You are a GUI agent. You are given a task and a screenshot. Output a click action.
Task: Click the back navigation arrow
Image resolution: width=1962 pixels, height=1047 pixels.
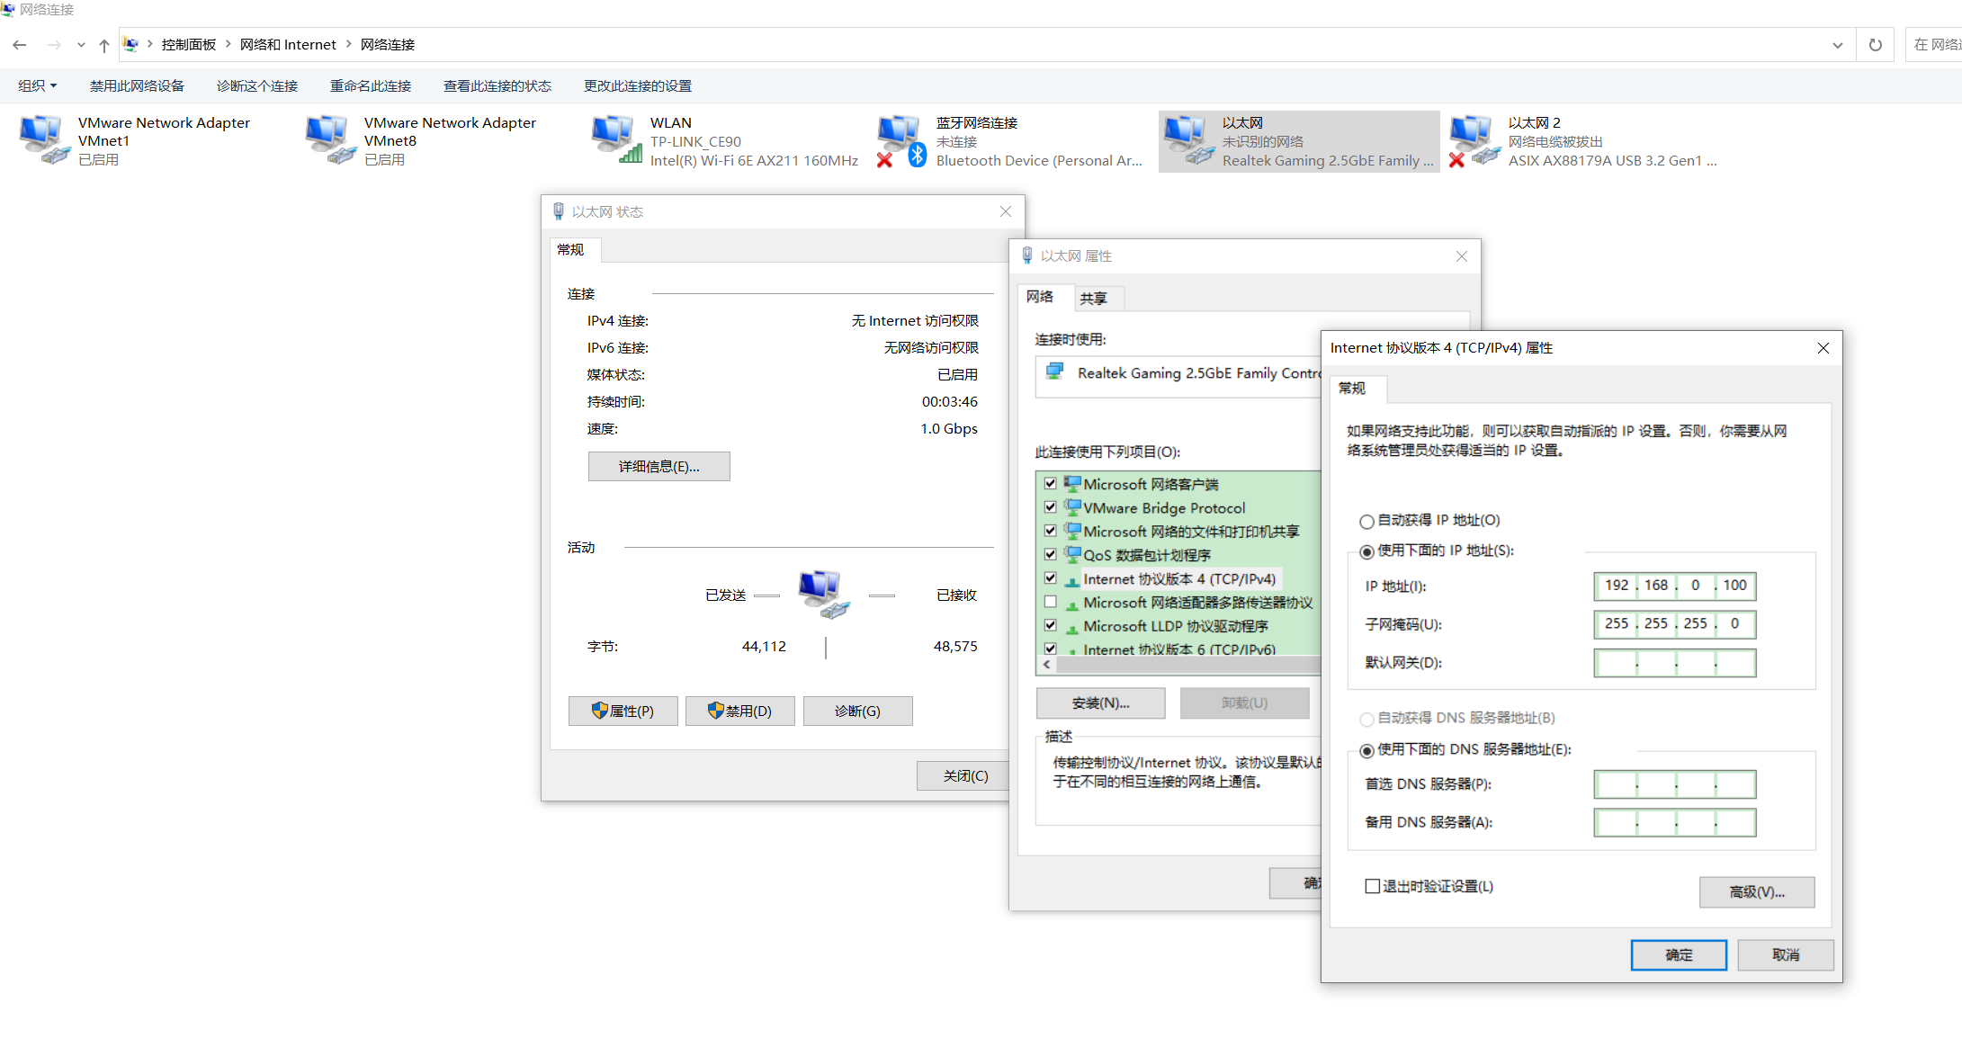tap(19, 44)
